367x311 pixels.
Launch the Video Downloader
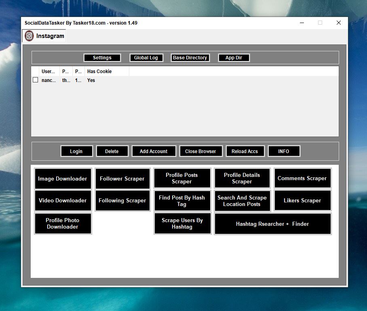[x=63, y=200]
